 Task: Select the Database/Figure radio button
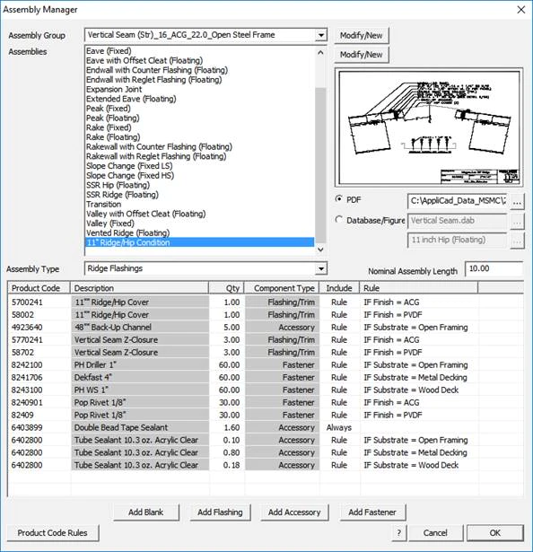[338, 220]
